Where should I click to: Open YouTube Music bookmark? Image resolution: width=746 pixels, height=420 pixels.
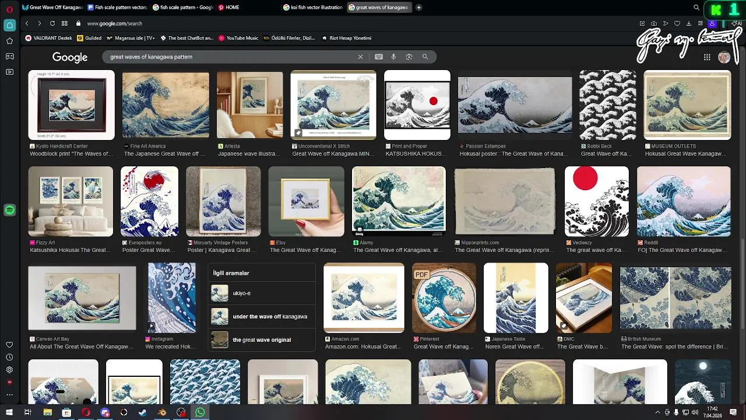point(238,38)
